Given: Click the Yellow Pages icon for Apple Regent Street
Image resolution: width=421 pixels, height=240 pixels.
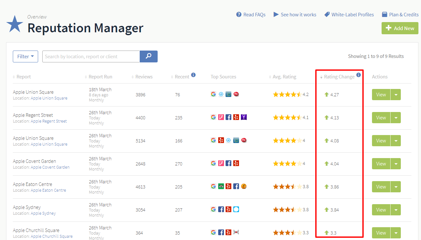Looking at the screenshot, I should coord(244,117).
